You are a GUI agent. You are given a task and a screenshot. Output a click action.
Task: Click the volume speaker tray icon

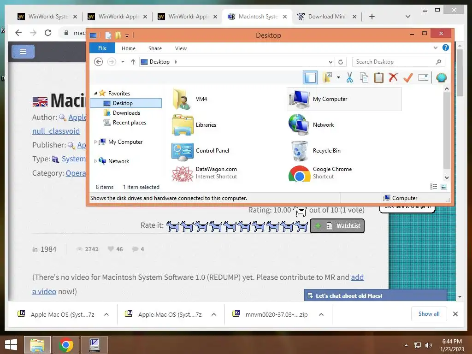tap(429, 345)
